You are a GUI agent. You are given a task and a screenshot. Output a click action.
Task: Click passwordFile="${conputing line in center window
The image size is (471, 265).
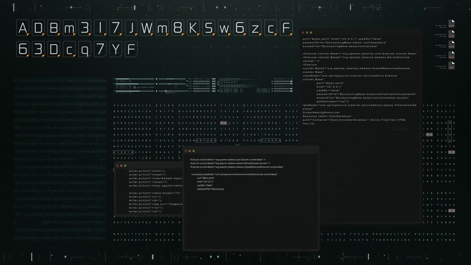210,189
